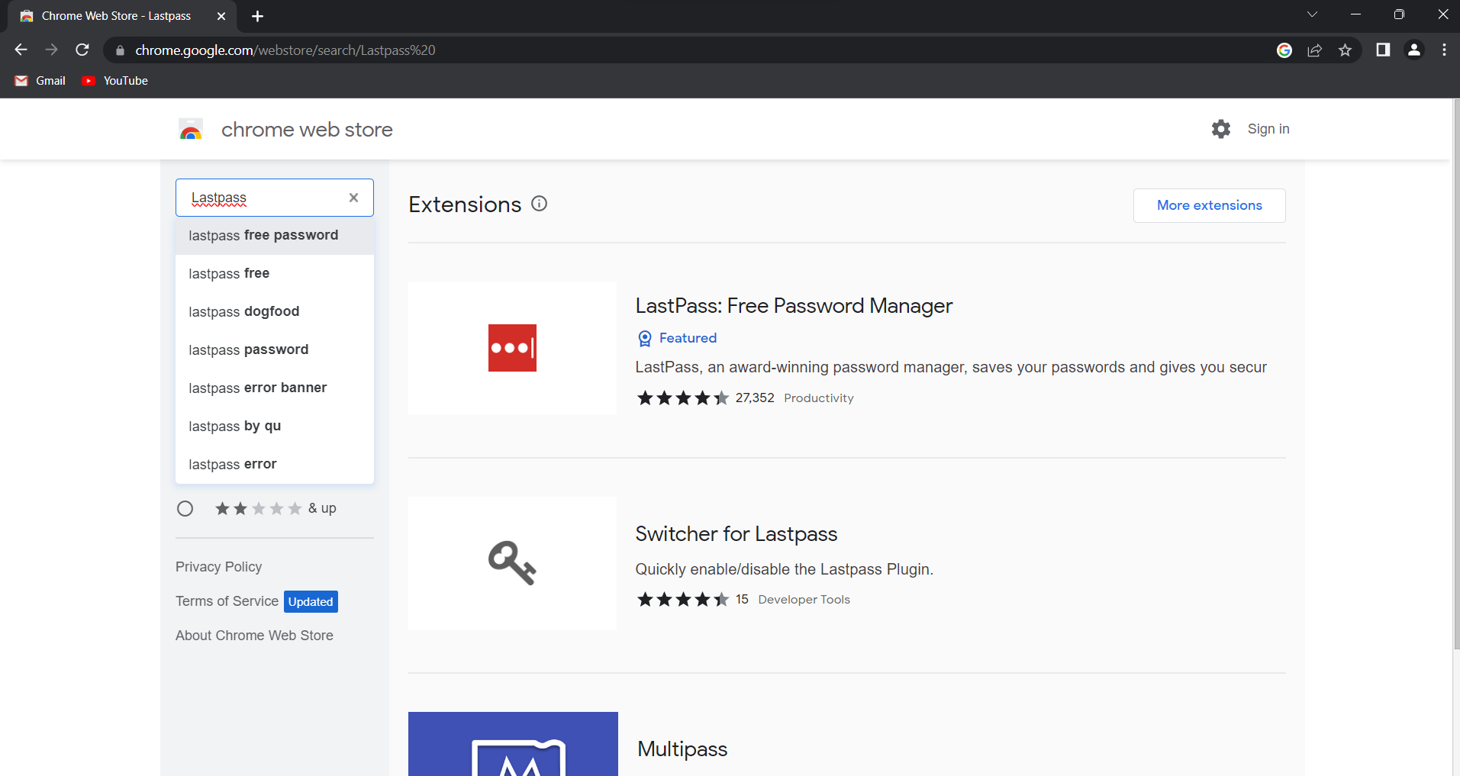
Task: Open the tab search dropdown arrow
Action: coord(1313,14)
